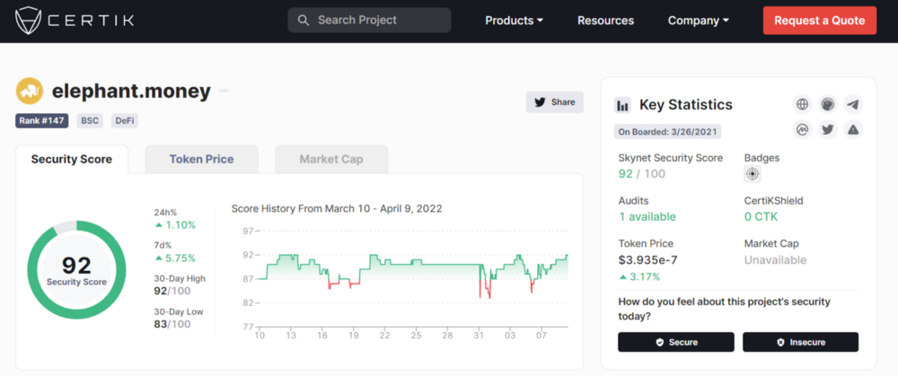Screen dimensions: 898x376
Task: Click the Twitter bird icon on Share
Action: (x=540, y=102)
